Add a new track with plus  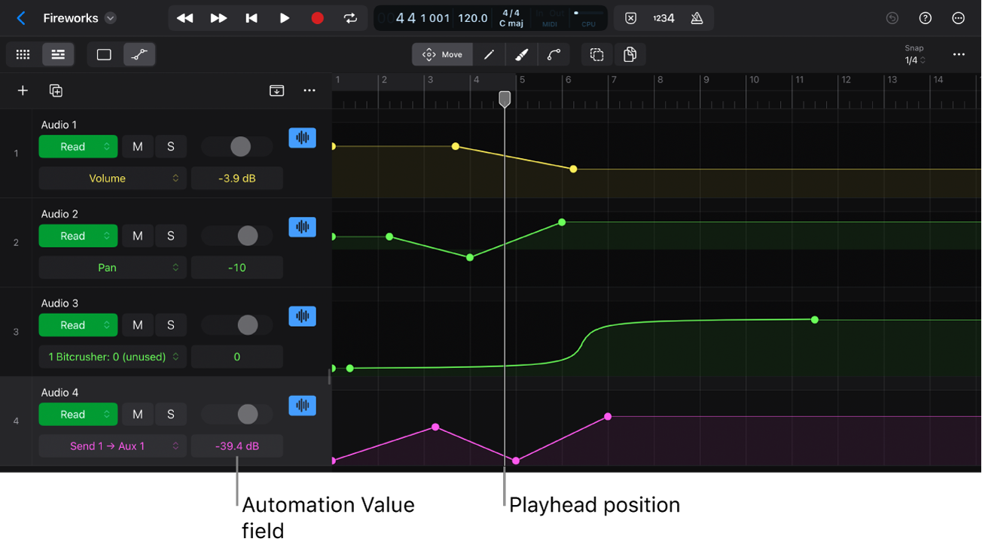(x=23, y=90)
